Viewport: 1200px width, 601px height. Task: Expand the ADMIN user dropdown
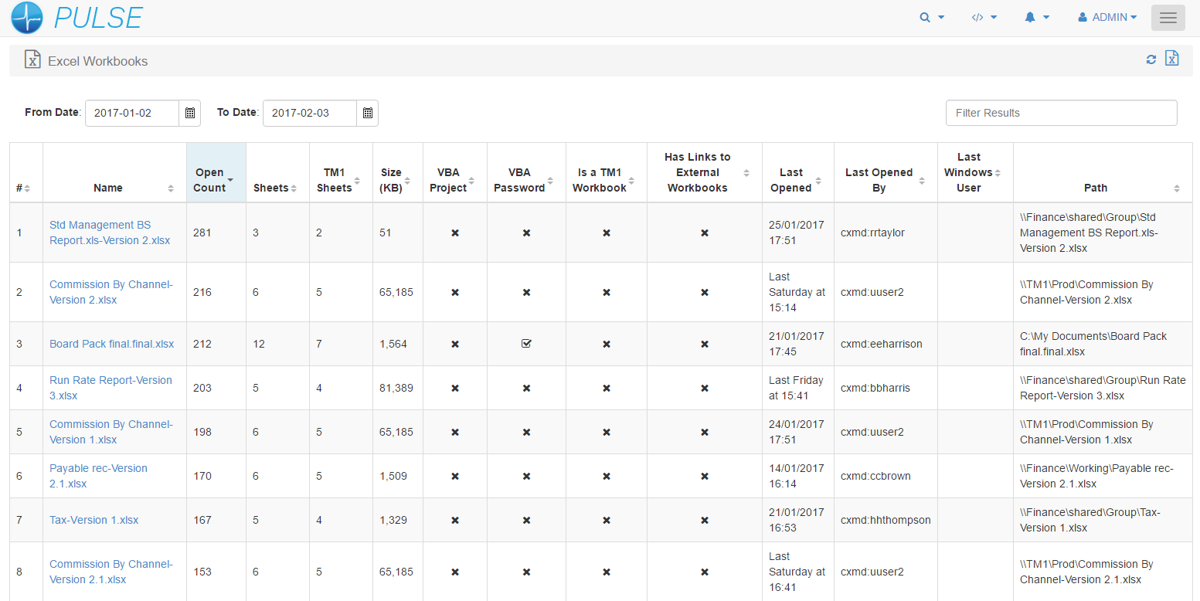(x=1107, y=17)
